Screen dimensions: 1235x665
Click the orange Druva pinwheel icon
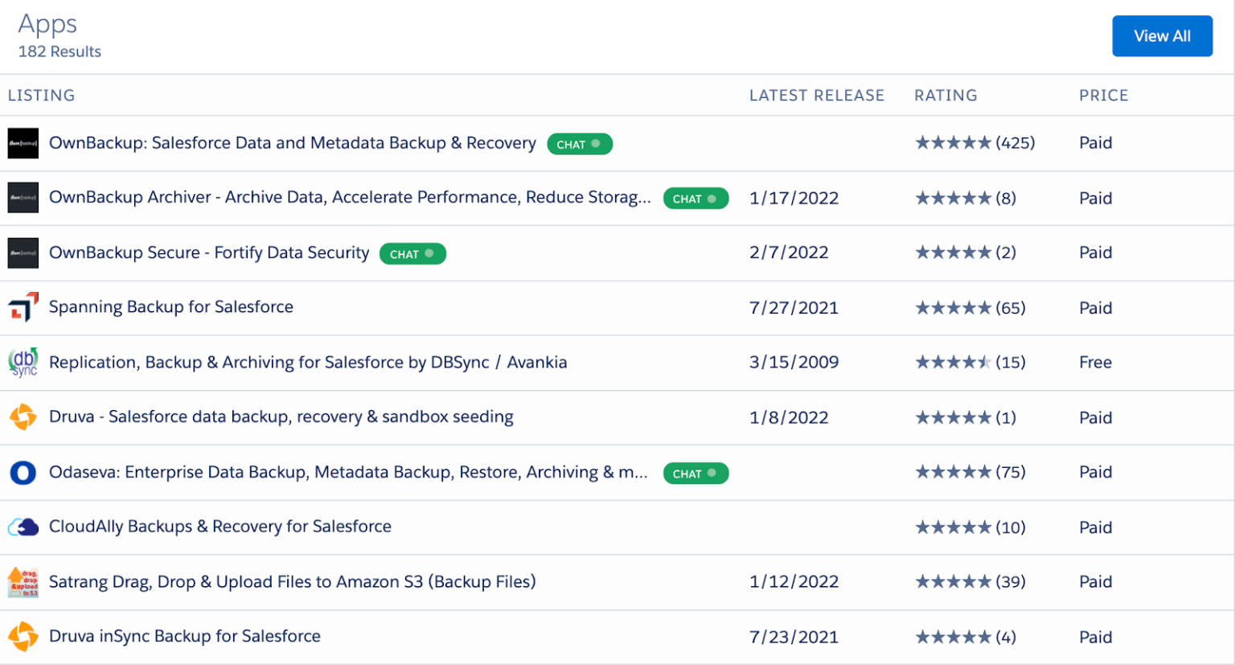(x=23, y=417)
